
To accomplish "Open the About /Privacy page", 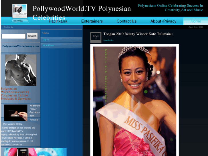I will pyautogui.click(x=163, y=21).
